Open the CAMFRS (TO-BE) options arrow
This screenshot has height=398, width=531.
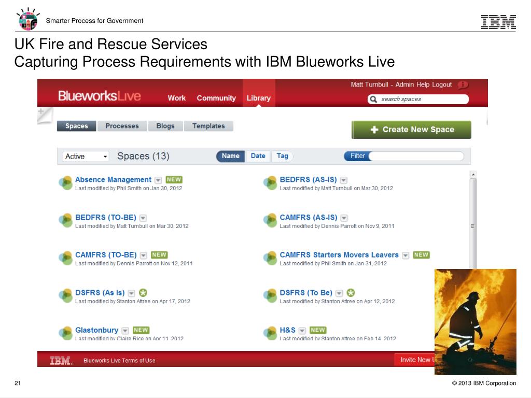click(144, 255)
